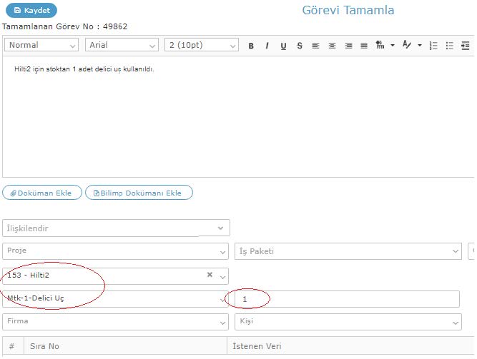Open the Proje dropdown
Viewport: 477px width, 359px height.
[115, 251]
